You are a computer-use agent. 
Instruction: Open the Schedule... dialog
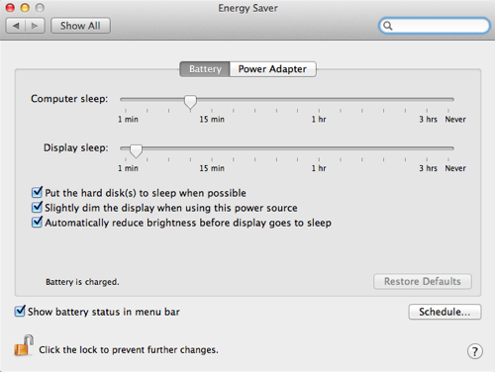(445, 312)
